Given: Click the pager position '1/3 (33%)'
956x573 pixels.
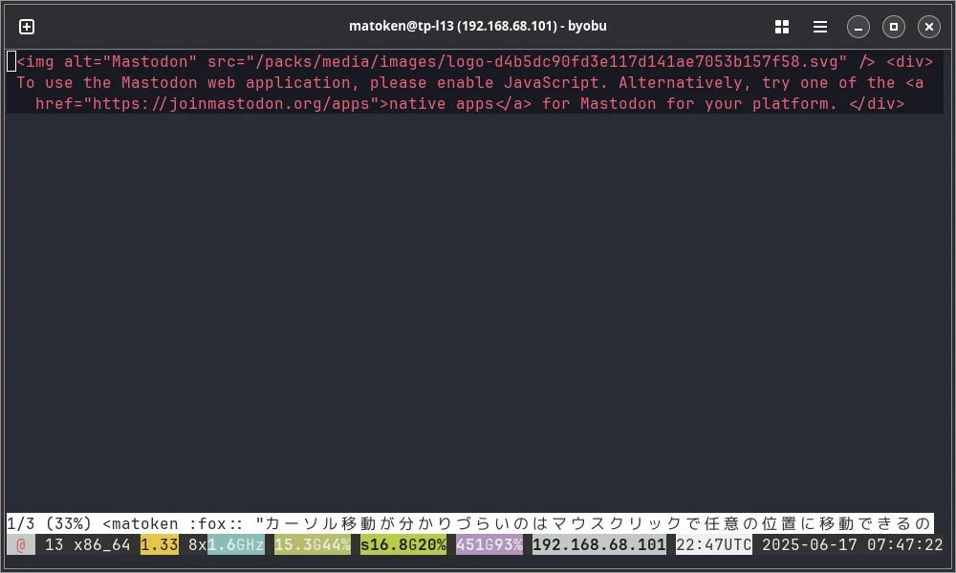Looking at the screenshot, I should point(49,523).
